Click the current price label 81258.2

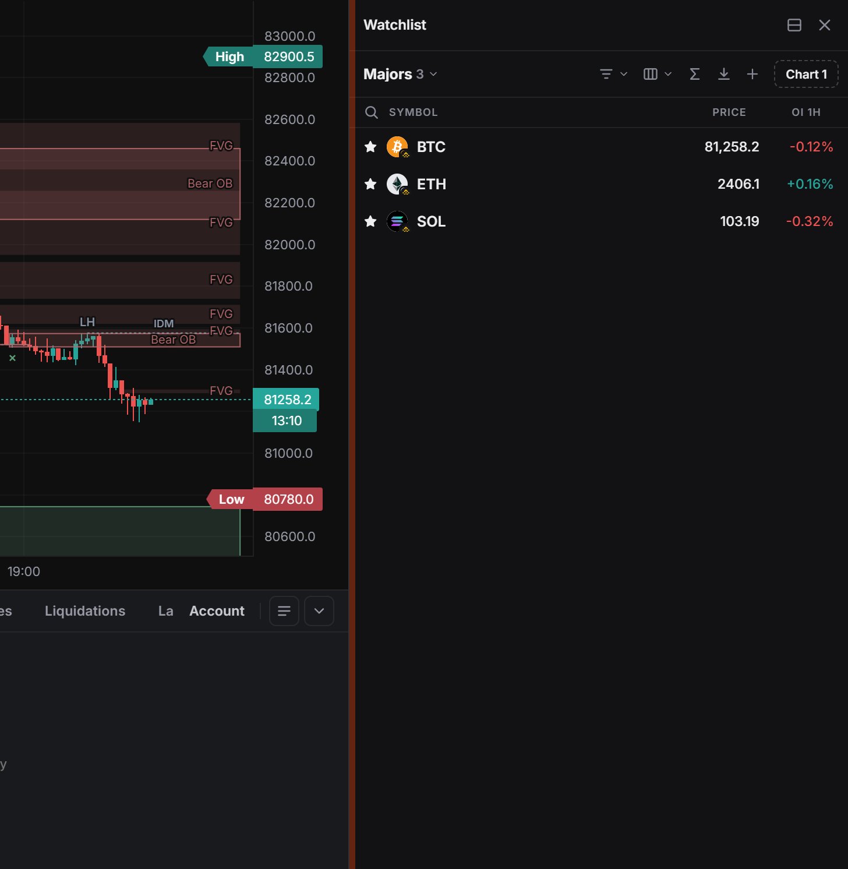[286, 400]
